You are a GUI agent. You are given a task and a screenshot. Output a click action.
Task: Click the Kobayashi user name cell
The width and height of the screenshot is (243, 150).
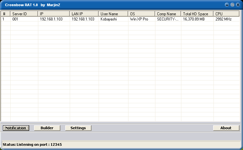109,19
